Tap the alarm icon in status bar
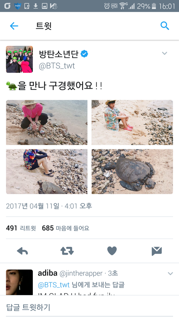The width and height of the screenshot is (179, 319). tap(107, 6)
